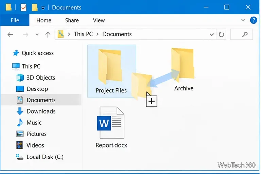Open Pictures in the navigation pane
The image size is (261, 174).
tap(36, 134)
